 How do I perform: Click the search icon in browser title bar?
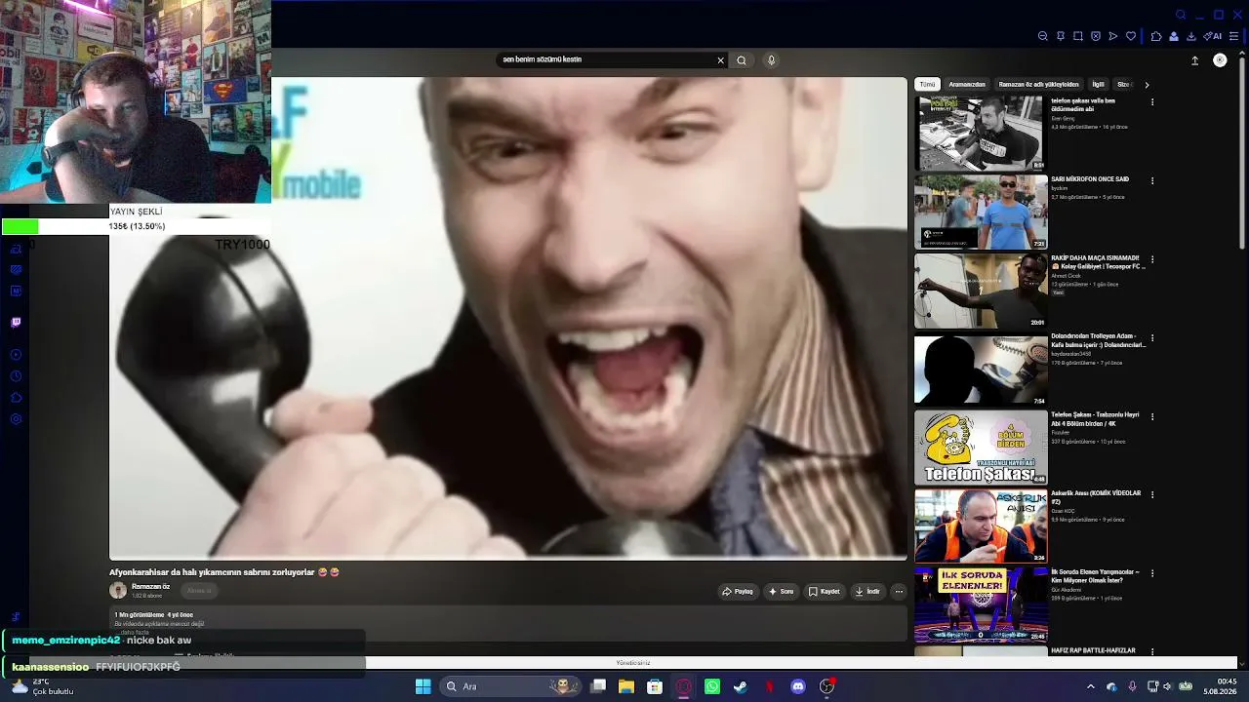[1181, 15]
